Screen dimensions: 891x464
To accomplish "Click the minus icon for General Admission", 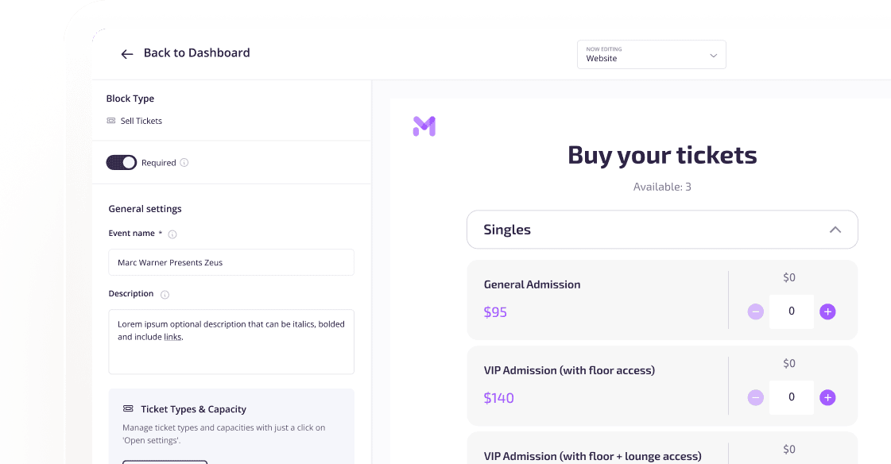I will pyautogui.click(x=755, y=311).
